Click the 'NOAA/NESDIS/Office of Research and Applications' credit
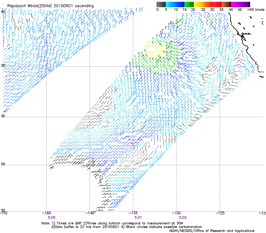The height and width of the screenshot is (233, 266). (212, 231)
